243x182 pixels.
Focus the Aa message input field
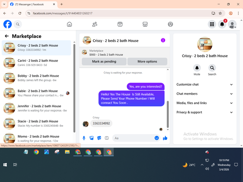(133, 138)
